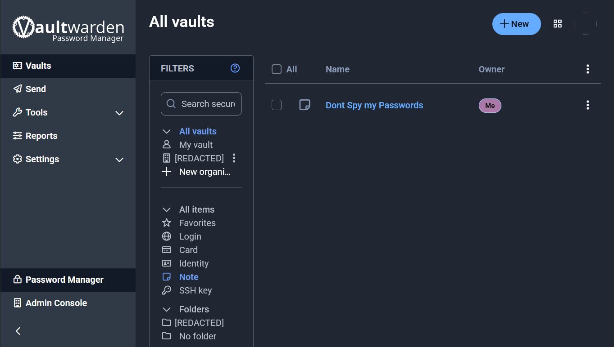This screenshot has height=347, width=614.
Task: Select the checkbox for Dont Spy my Passwords
Action: [276, 104]
